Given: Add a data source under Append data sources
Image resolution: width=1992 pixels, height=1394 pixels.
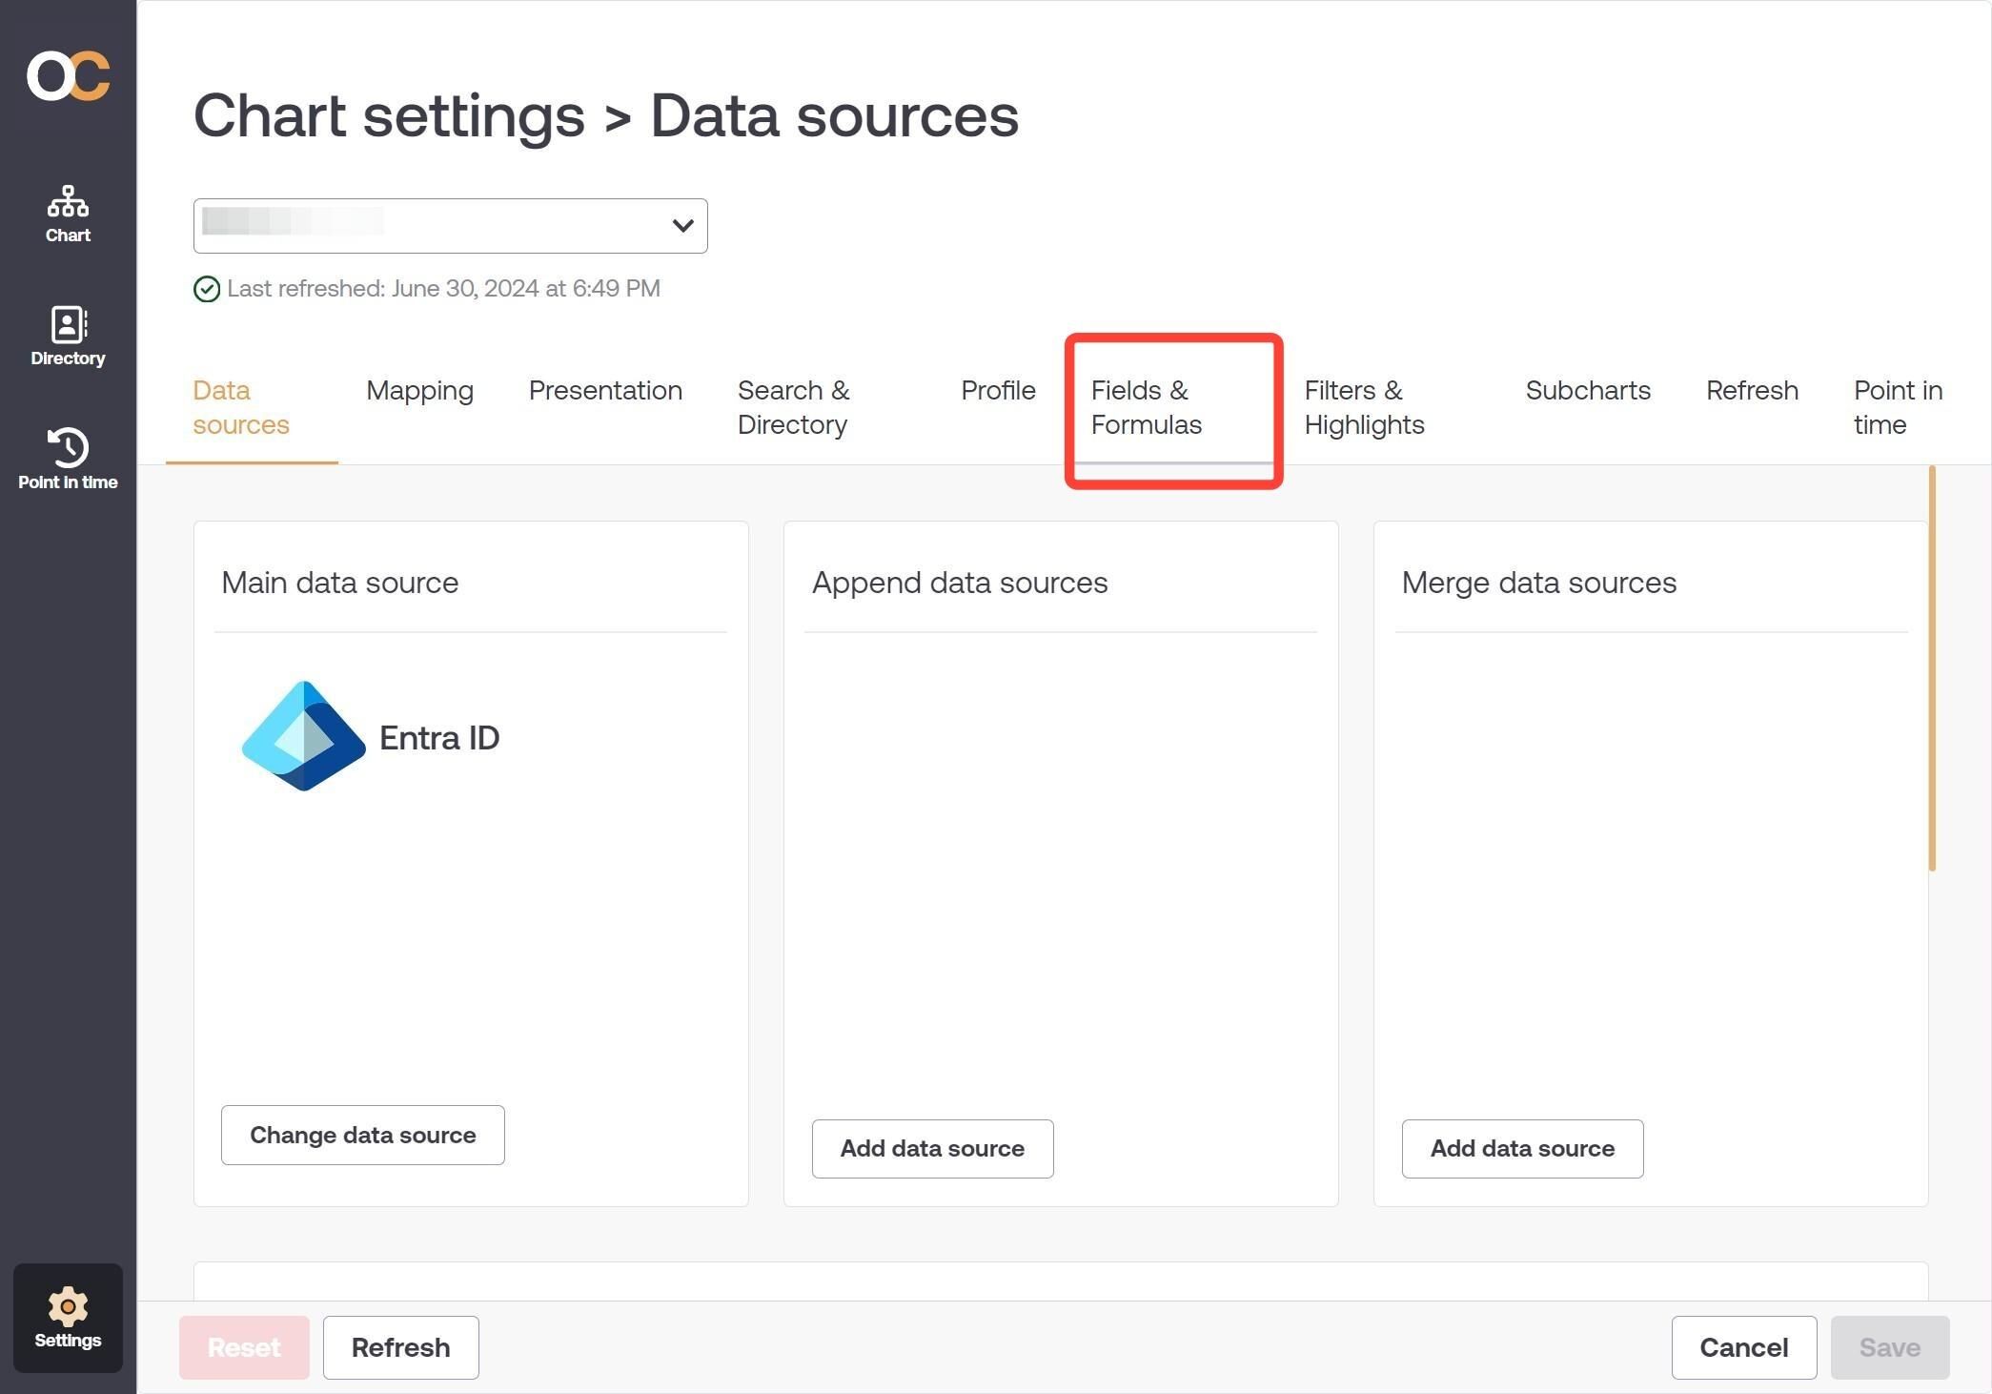Looking at the screenshot, I should point(932,1148).
